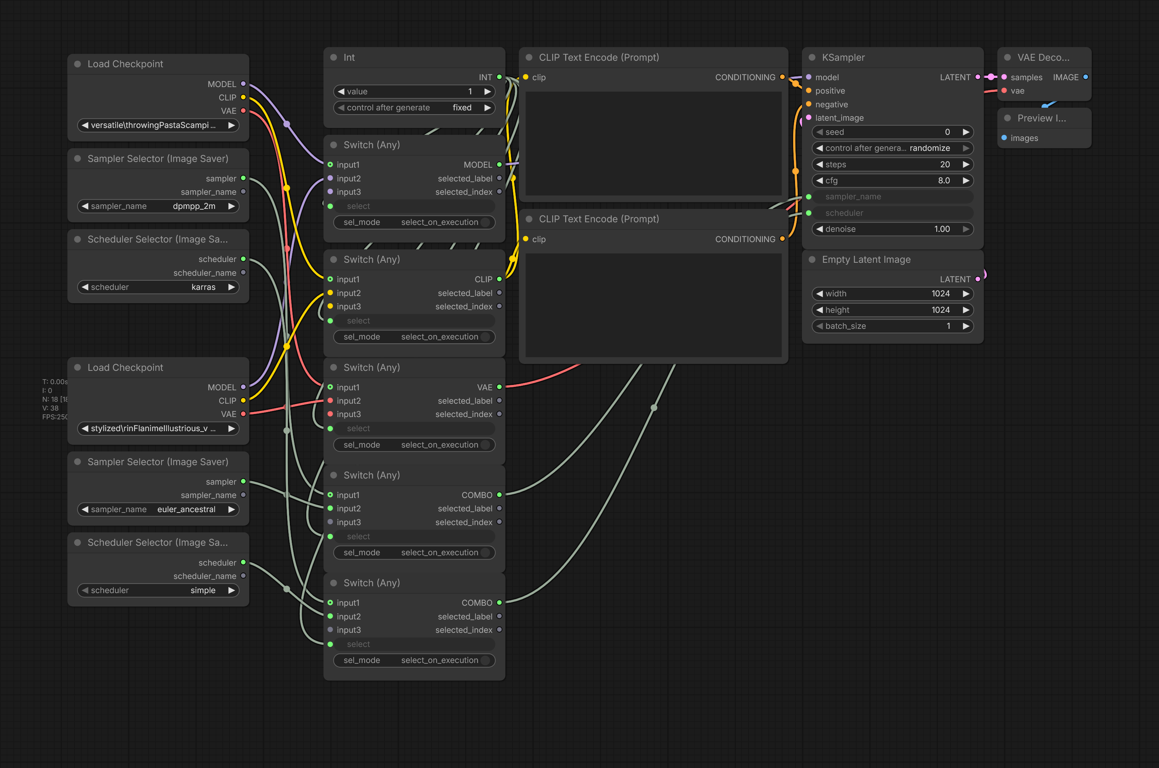Click the IMAGE output socket on VAE Decode
The height and width of the screenshot is (768, 1159).
click(x=1086, y=77)
